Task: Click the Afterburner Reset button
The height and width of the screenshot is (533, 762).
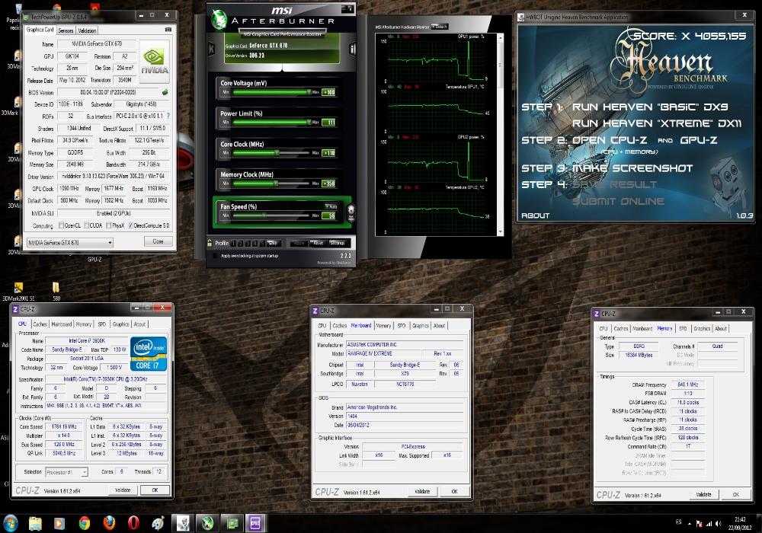Action: click(319, 243)
